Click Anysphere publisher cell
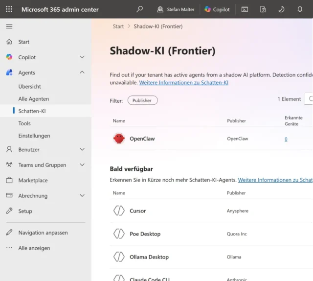 [238, 211]
